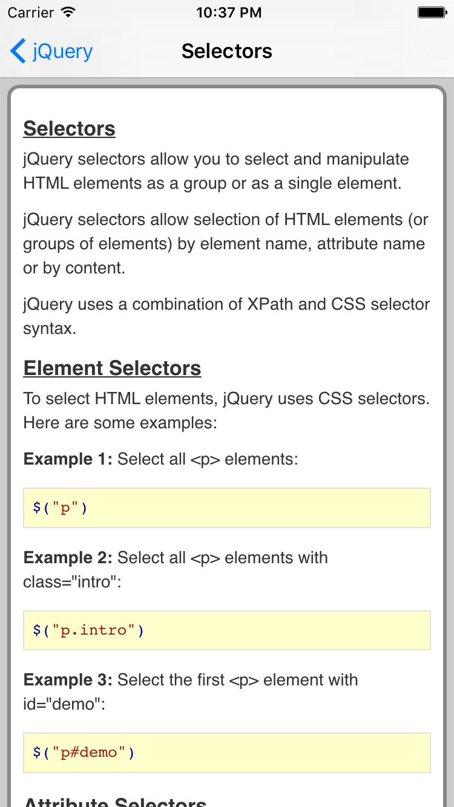Click the $("p#demo") code block
This screenshot has height=807, width=454.
coord(226,753)
